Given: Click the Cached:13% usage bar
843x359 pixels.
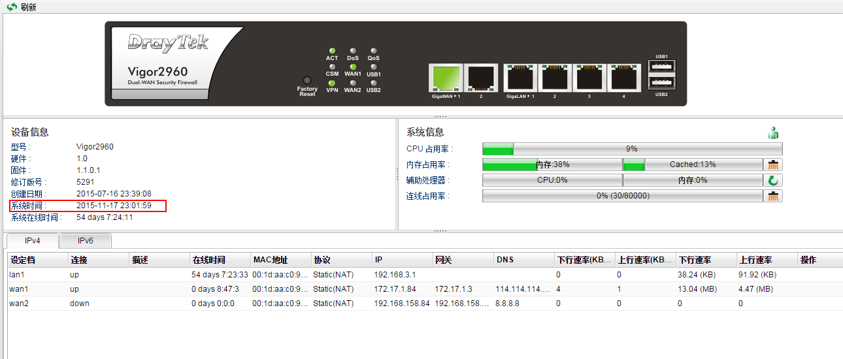Looking at the screenshot, I should click(693, 164).
